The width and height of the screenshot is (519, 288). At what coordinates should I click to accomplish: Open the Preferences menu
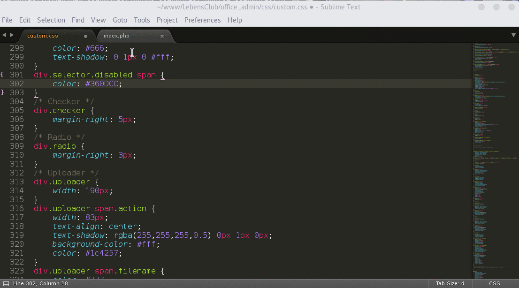(x=202, y=20)
